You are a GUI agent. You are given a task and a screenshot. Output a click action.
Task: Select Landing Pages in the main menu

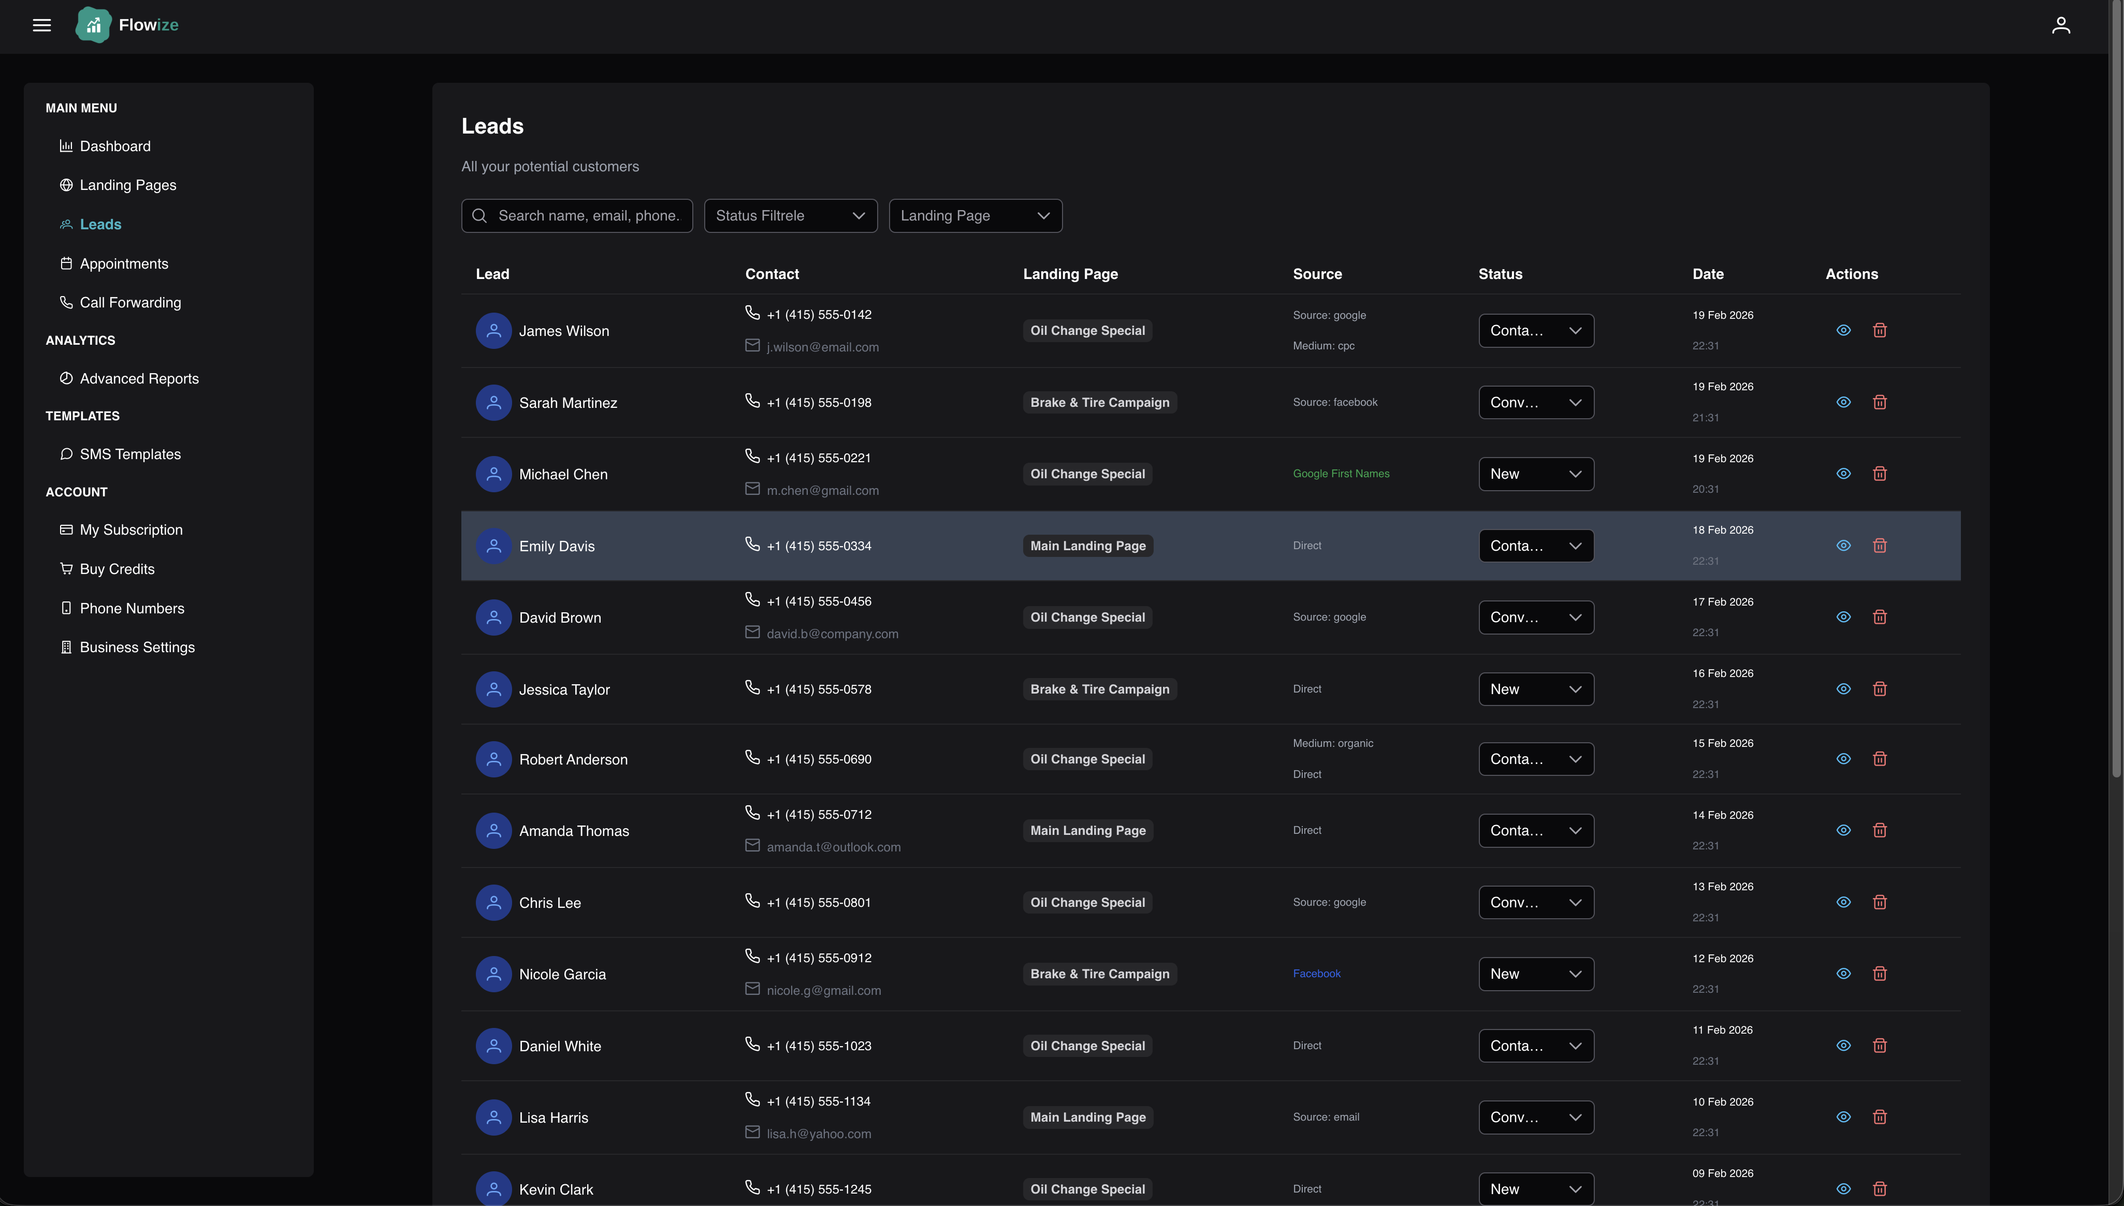127,185
